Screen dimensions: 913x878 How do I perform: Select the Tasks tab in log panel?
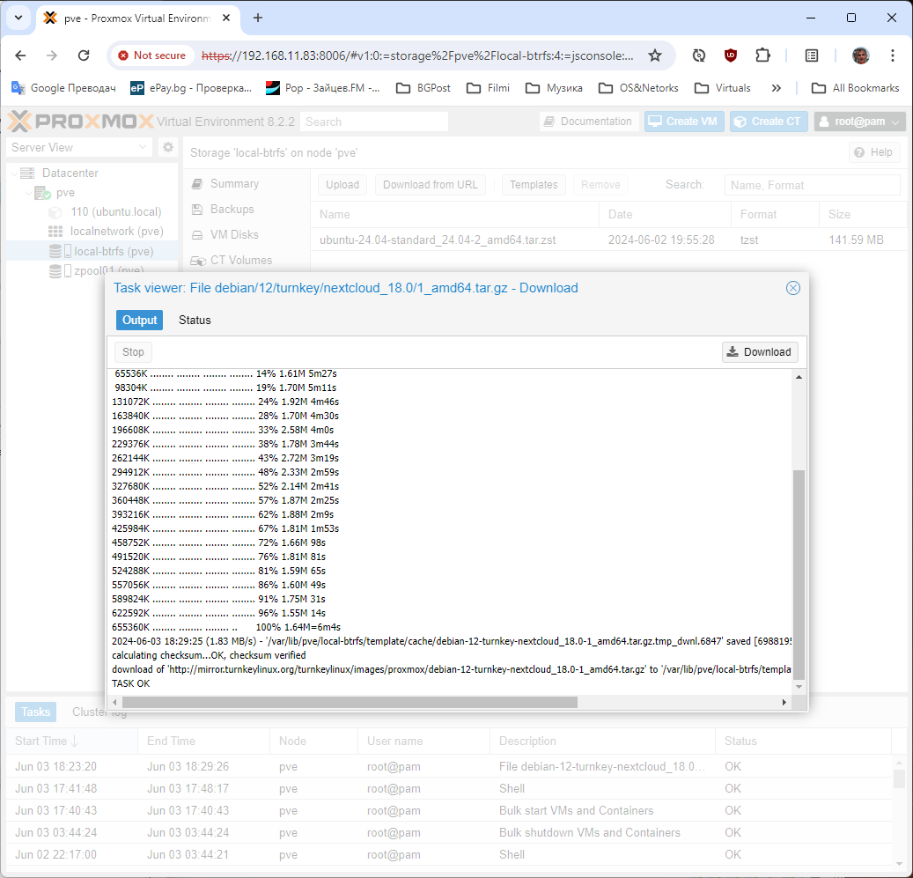[35, 712]
